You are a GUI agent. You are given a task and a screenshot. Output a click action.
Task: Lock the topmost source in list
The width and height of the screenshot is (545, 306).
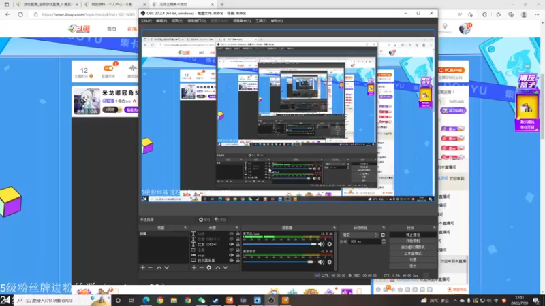[x=238, y=234]
